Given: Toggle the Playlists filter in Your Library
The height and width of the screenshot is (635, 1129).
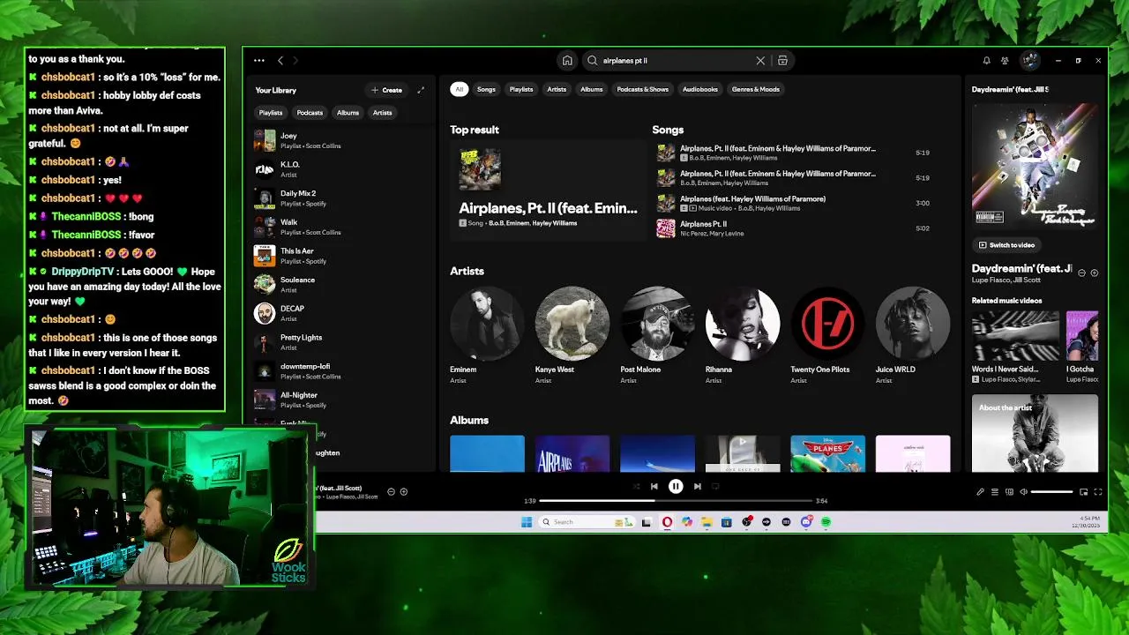Looking at the screenshot, I should [x=271, y=113].
